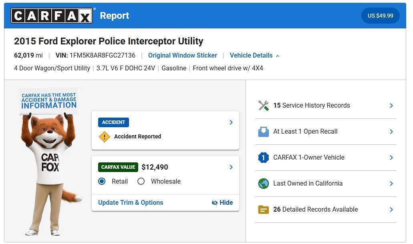Open Service History Records chevron
413x244 pixels.
[x=391, y=106]
